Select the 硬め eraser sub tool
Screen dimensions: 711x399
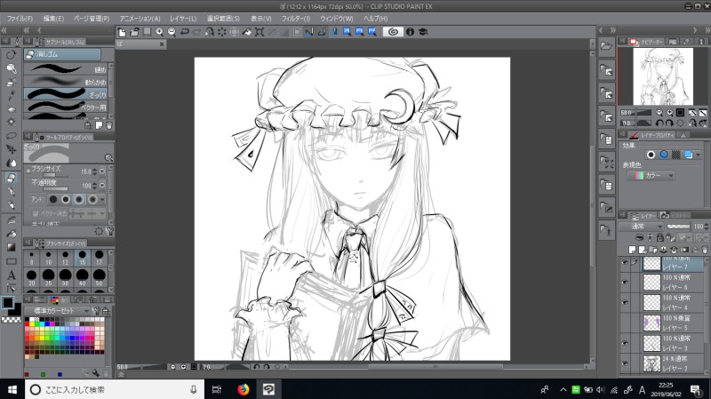[66, 69]
